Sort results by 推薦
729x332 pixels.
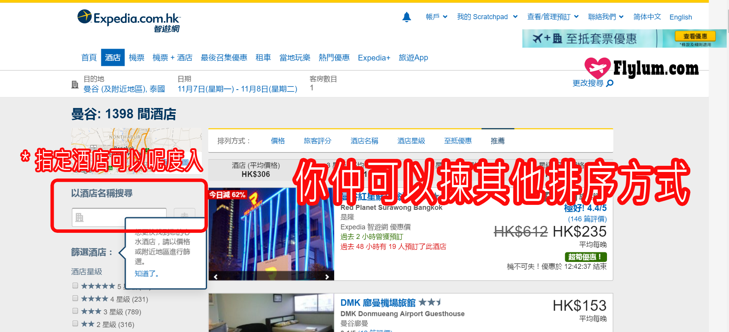(498, 141)
